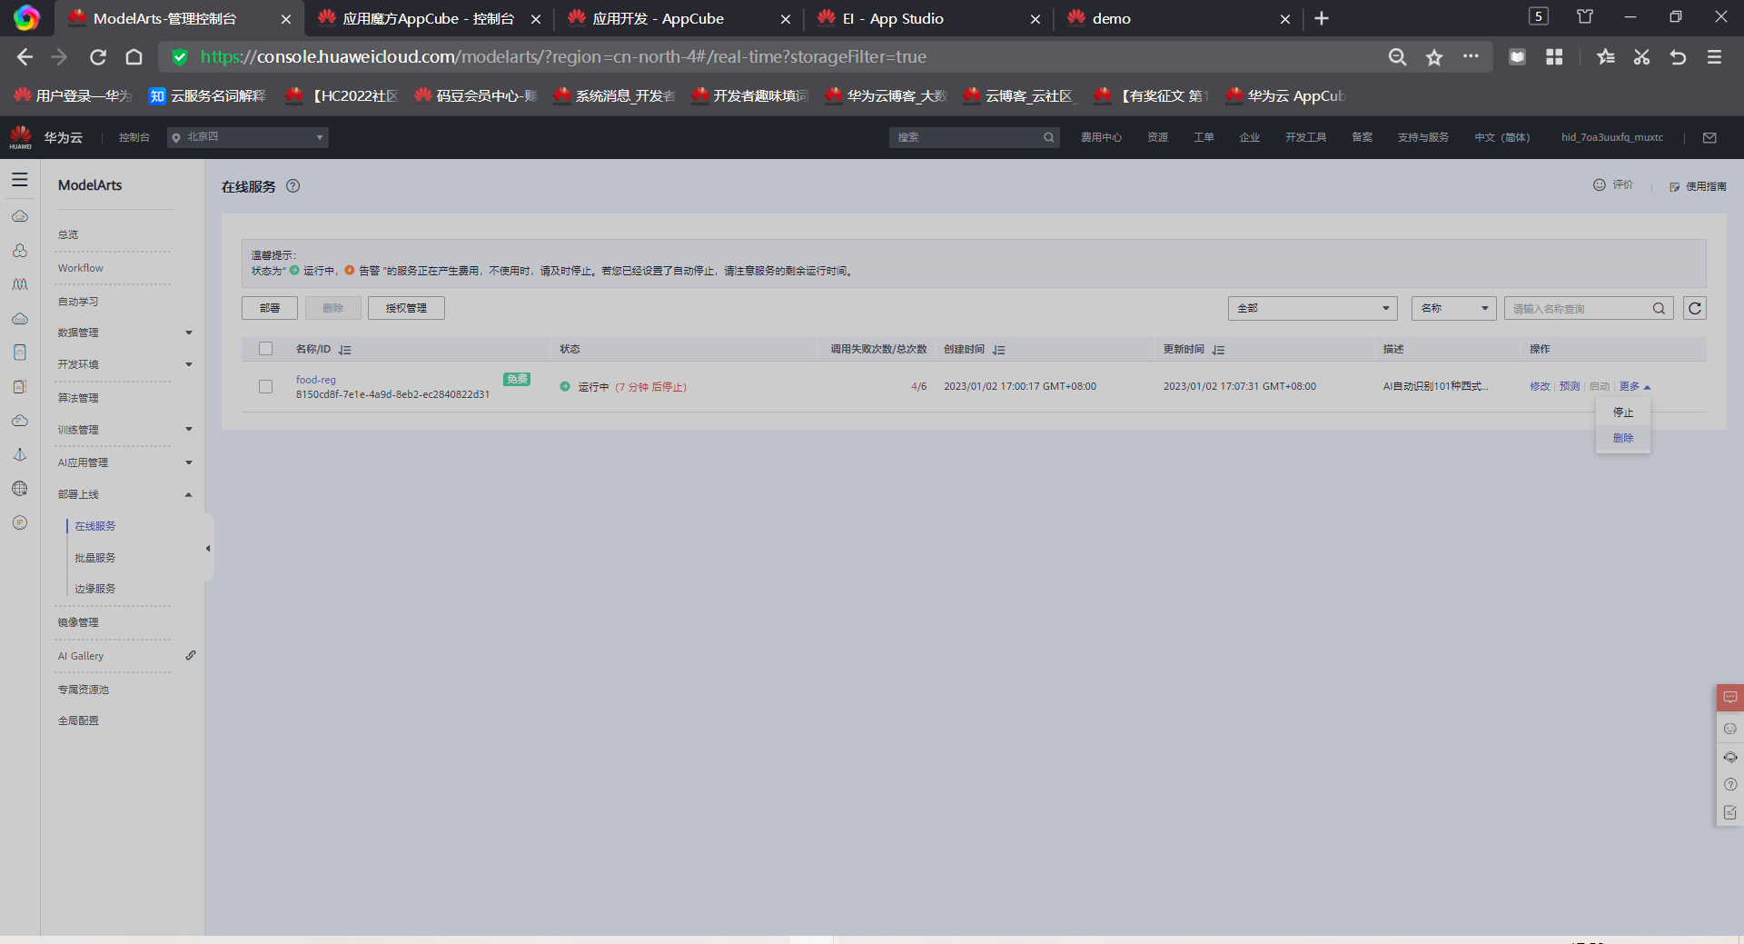Click the AI Gallery external link icon
The image size is (1744, 944).
[191, 655]
